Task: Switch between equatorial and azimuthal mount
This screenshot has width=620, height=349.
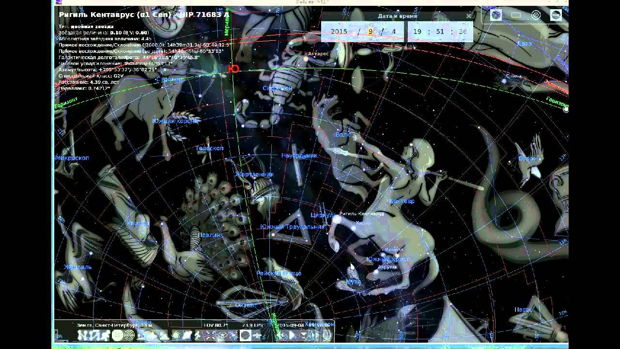Action: click(199, 335)
